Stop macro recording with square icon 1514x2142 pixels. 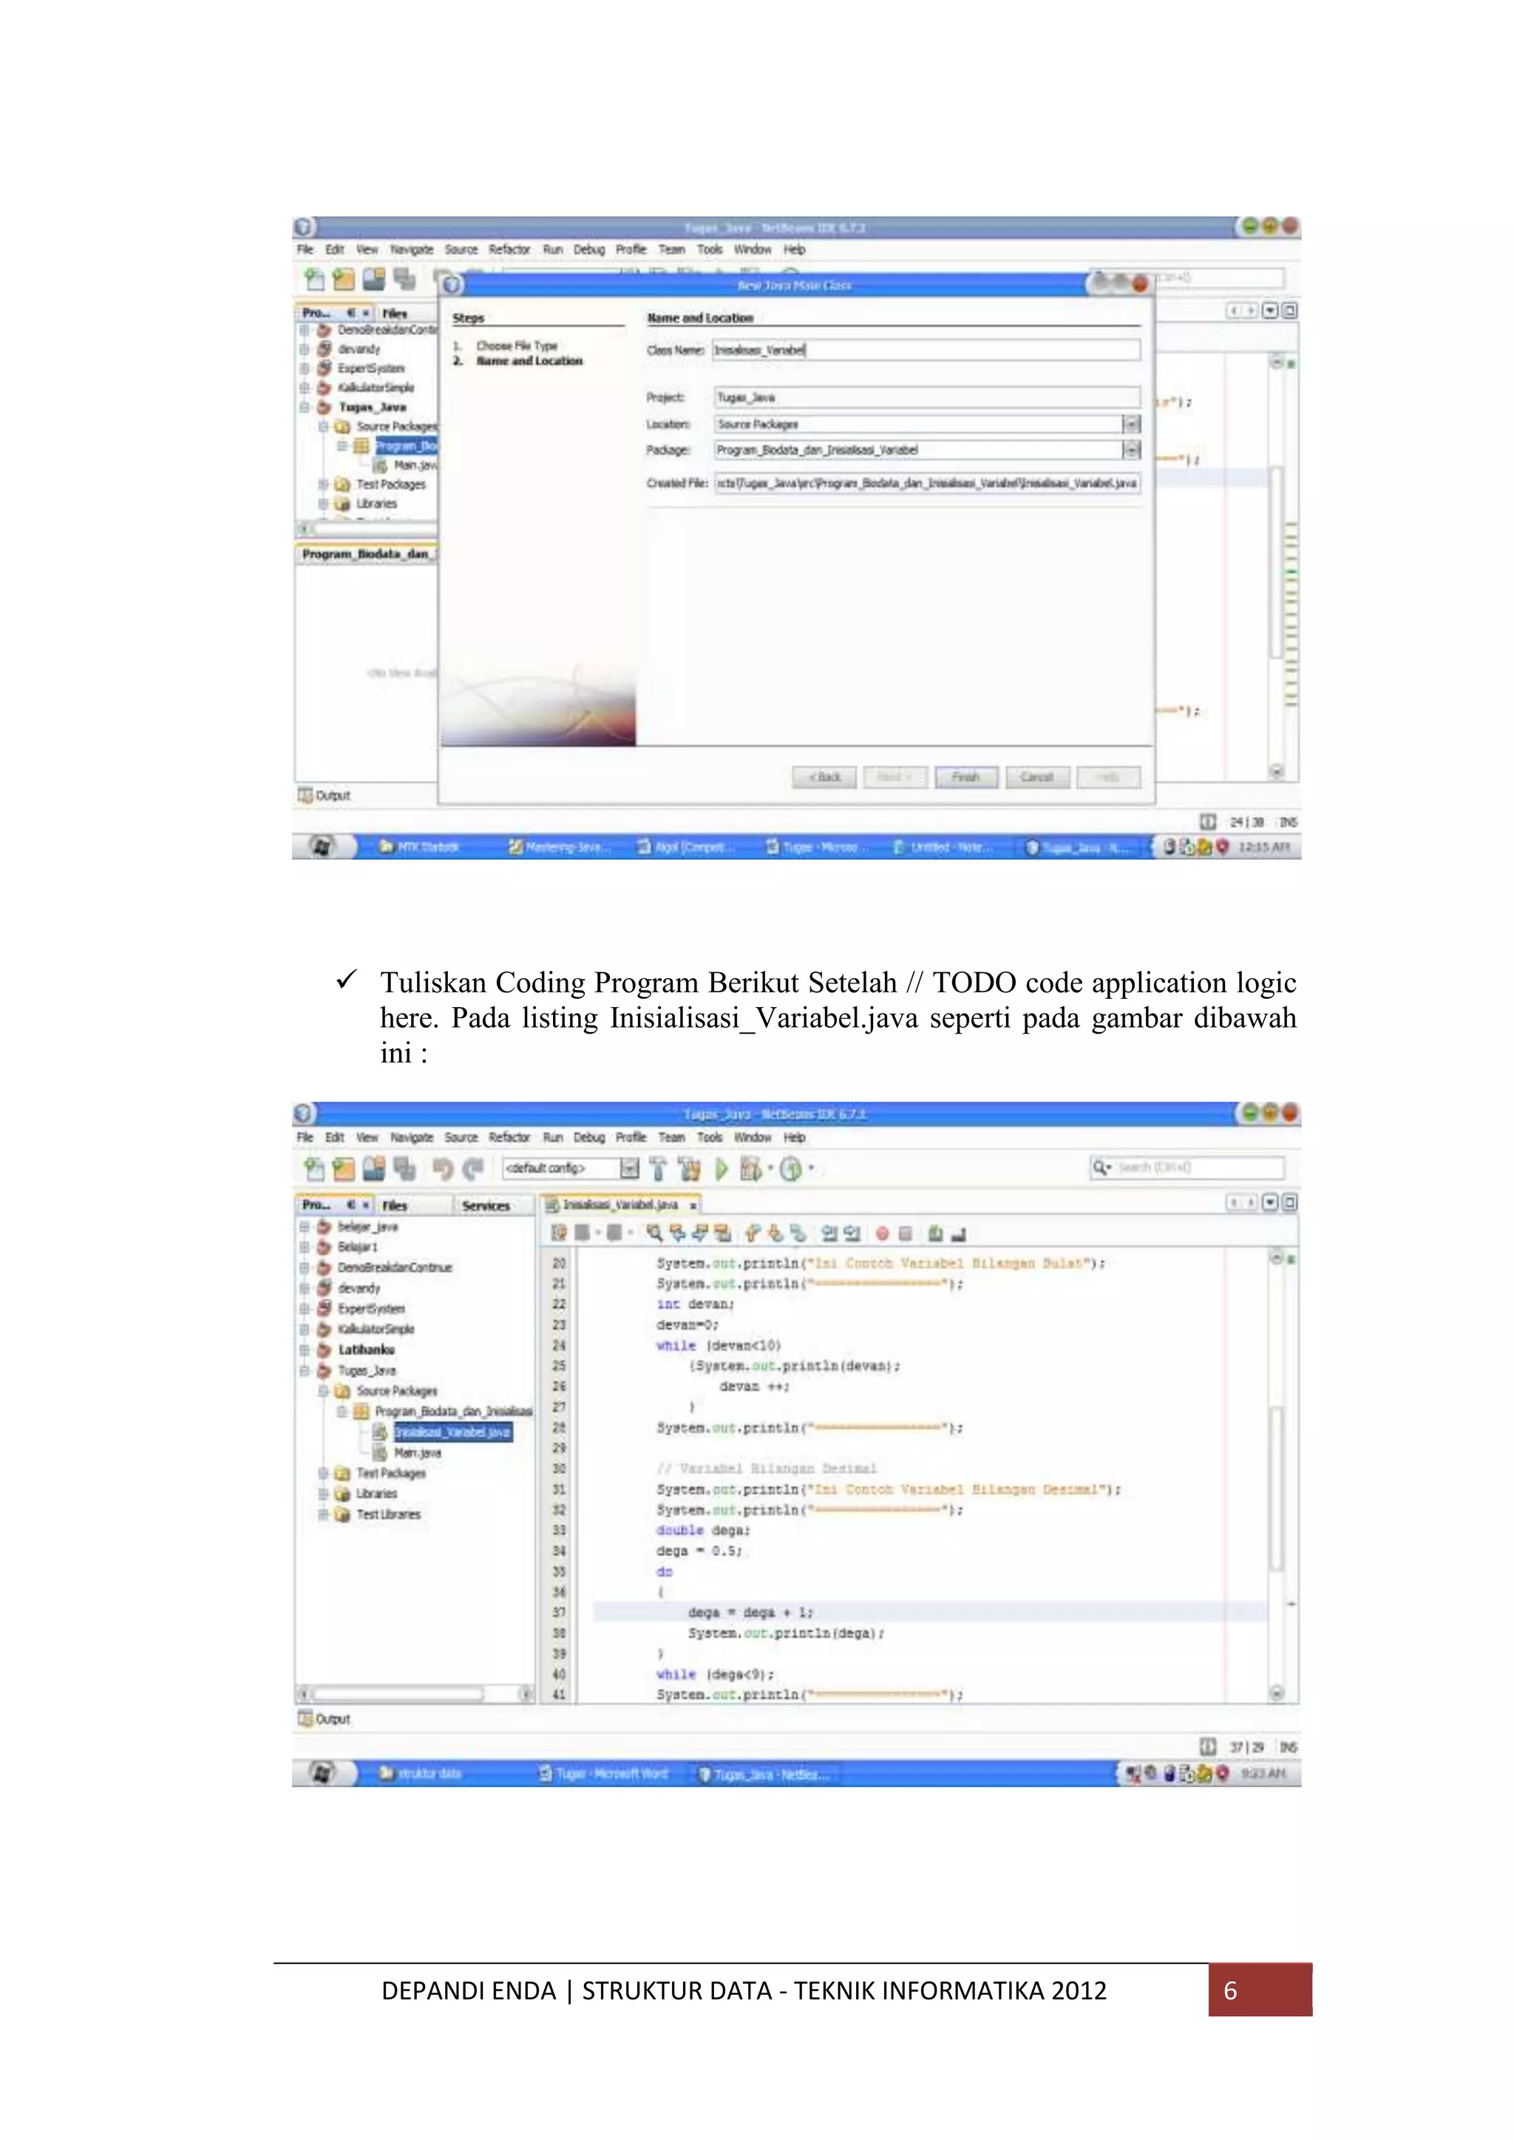[x=905, y=1233]
